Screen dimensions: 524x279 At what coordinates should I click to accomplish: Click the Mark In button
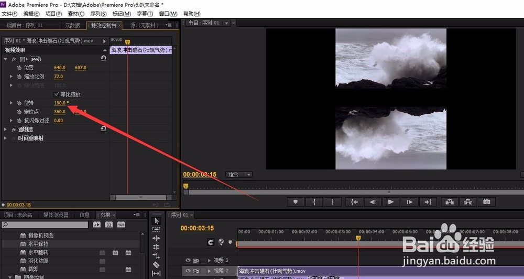coord(314,202)
